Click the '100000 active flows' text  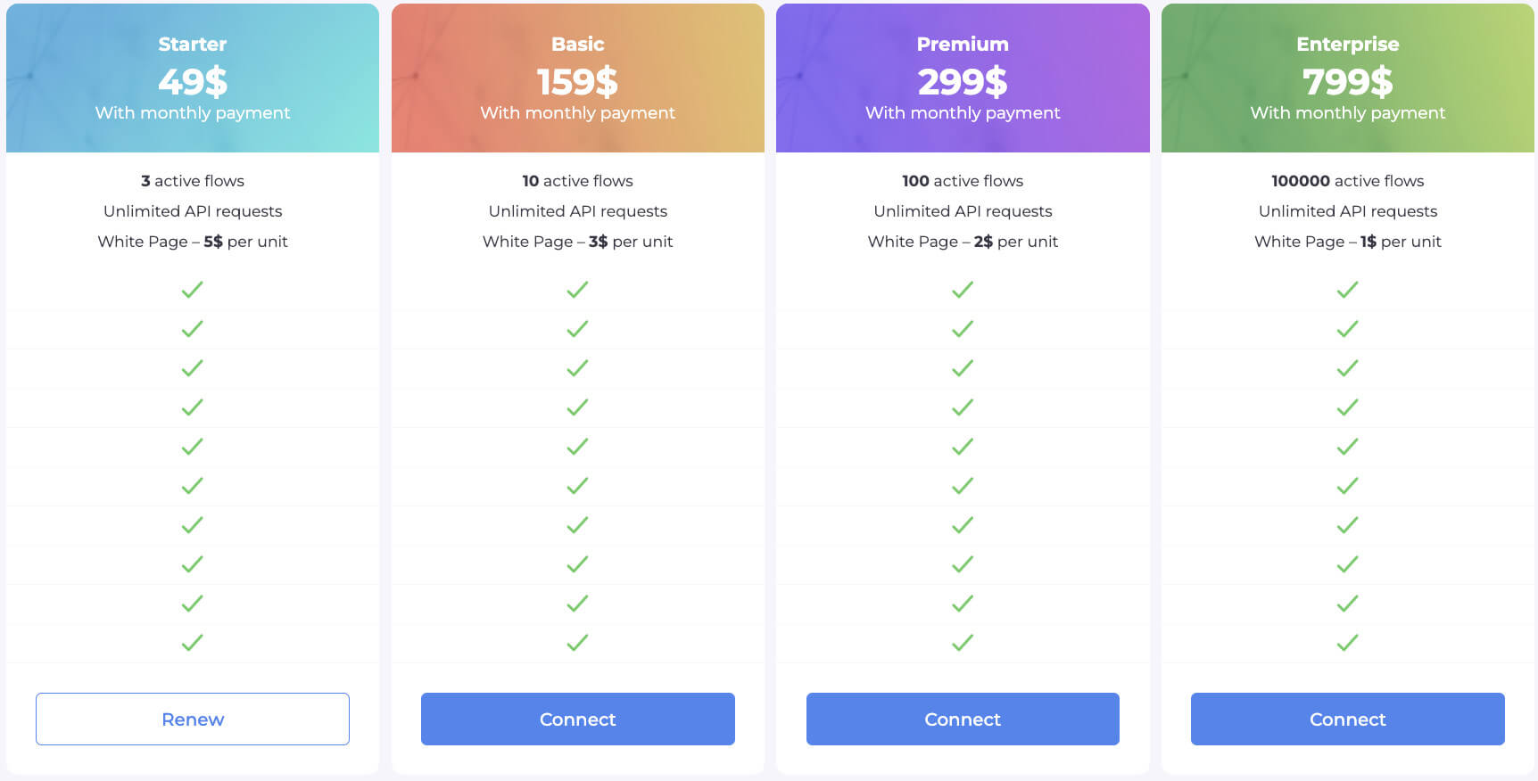(x=1348, y=181)
